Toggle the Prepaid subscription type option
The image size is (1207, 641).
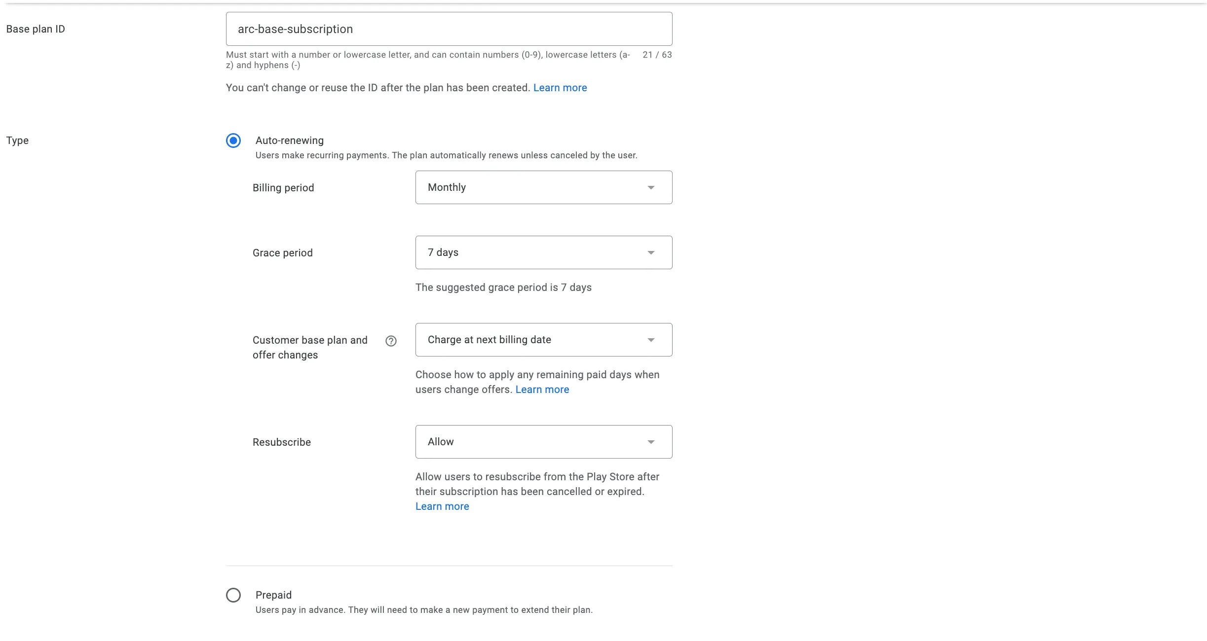[234, 595]
